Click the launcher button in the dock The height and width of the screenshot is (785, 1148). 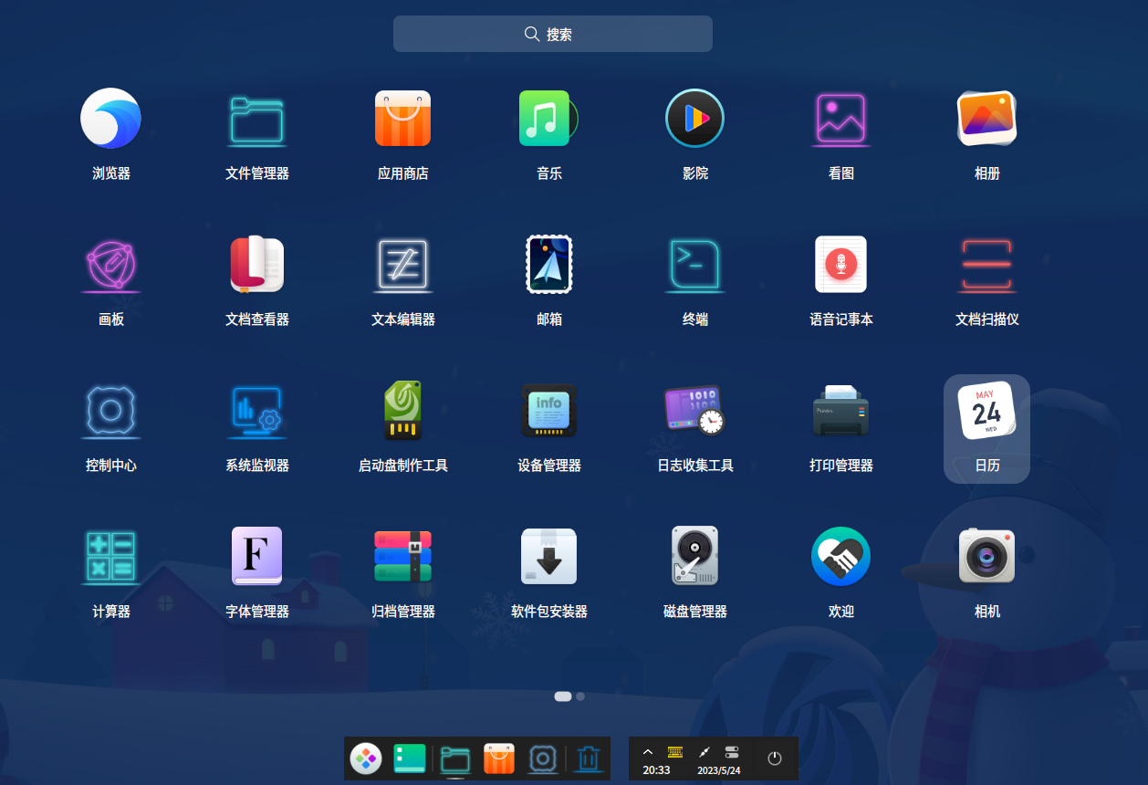tap(366, 759)
